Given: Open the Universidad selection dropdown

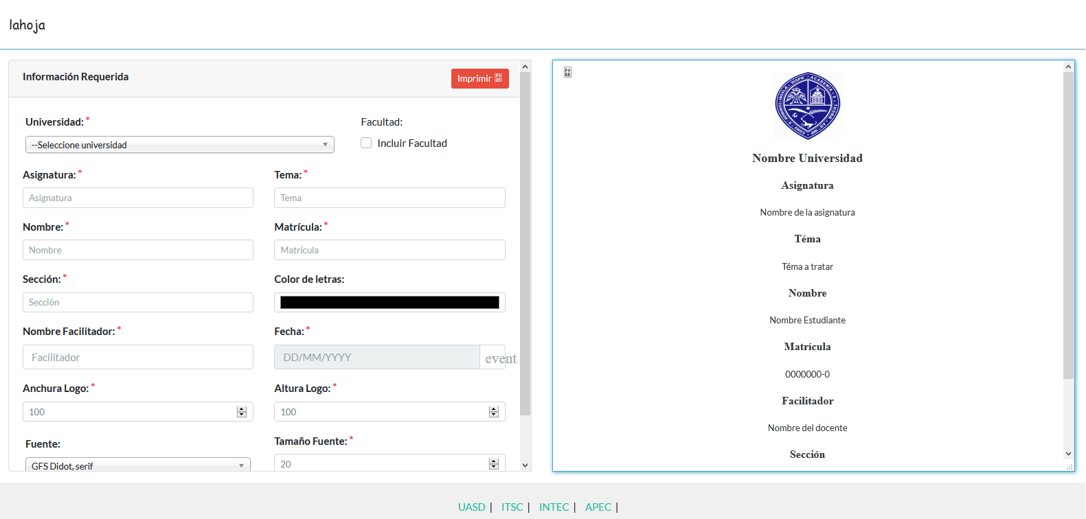Looking at the screenshot, I should click(x=180, y=145).
